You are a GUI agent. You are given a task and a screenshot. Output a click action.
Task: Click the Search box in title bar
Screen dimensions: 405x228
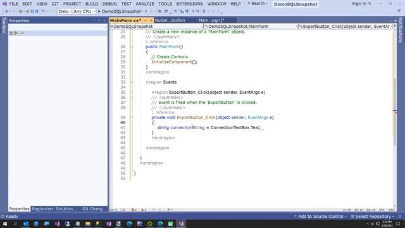click(258, 4)
